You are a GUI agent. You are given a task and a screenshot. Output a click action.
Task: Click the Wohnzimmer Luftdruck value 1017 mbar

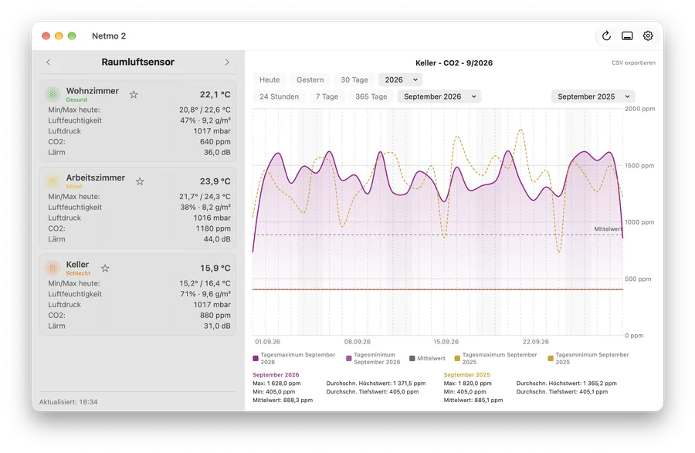pos(212,131)
